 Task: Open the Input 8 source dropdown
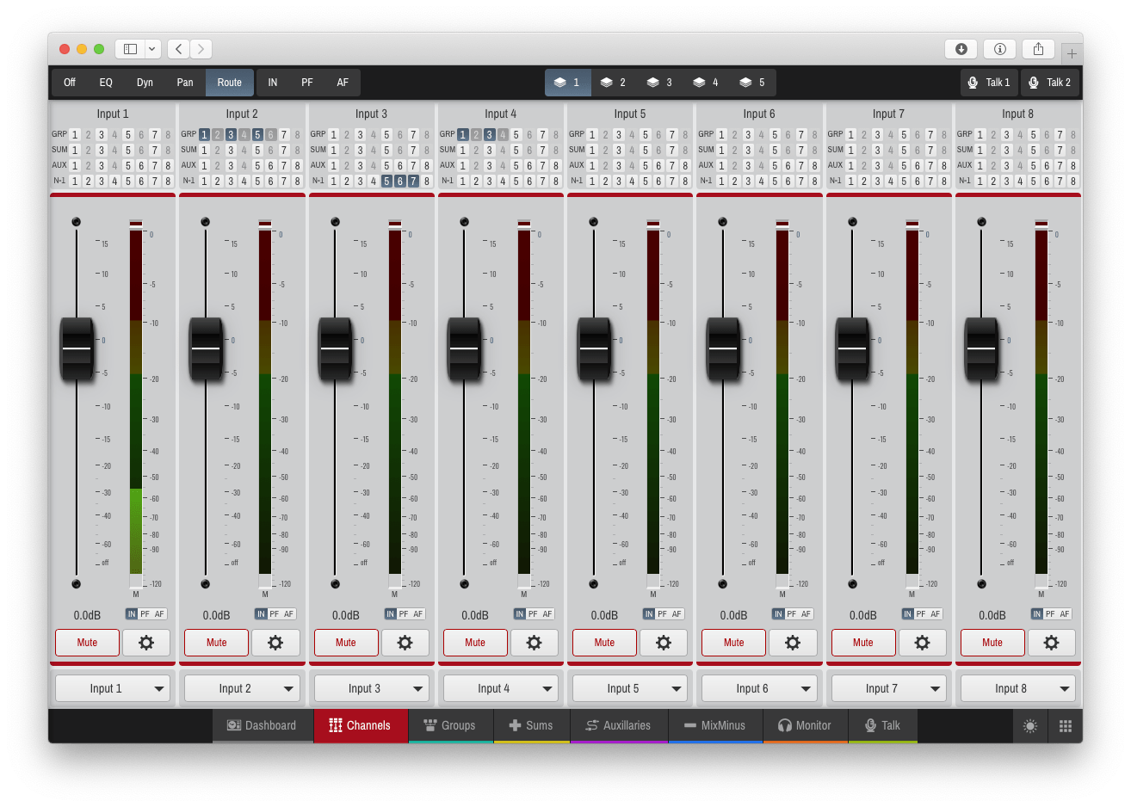tap(1018, 688)
